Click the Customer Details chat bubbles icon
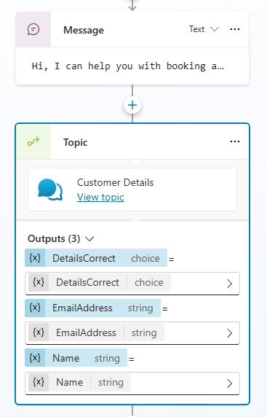This screenshot has height=417, width=267. click(50, 190)
